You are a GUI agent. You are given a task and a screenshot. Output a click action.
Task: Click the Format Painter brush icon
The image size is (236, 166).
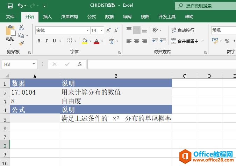(21, 43)
